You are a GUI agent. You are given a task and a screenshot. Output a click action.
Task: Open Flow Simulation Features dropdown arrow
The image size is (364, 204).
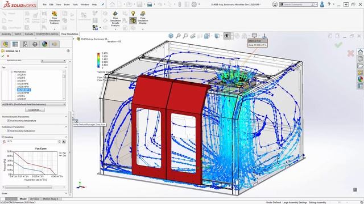(55, 29)
